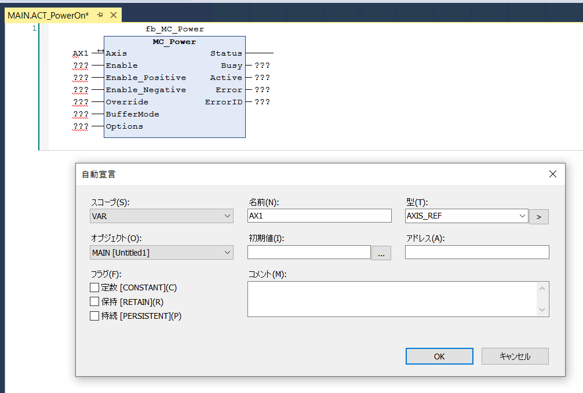The image size is (583, 393).
Task: Close the 自動宣言 dialog with X
Action: (x=552, y=174)
